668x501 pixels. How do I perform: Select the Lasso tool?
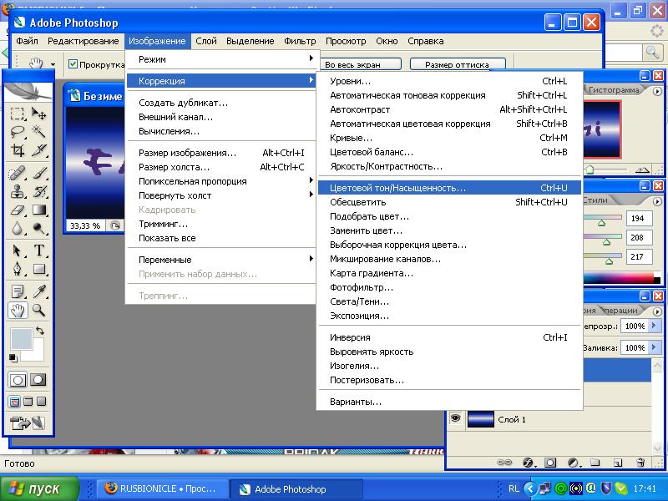[18, 132]
